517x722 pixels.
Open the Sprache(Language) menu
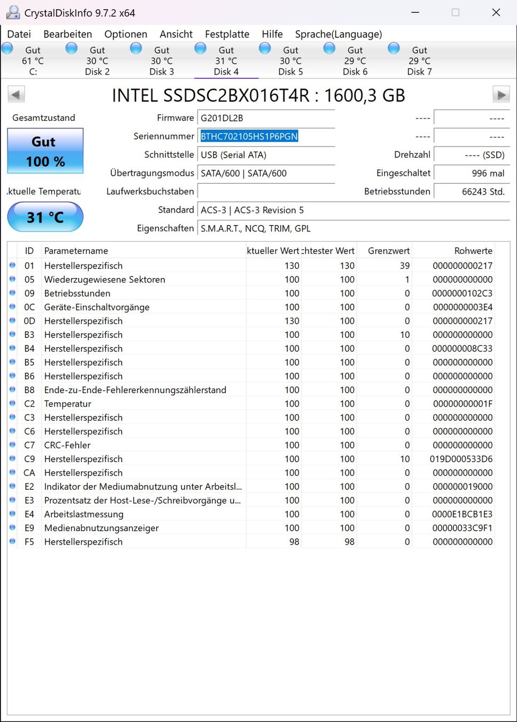coord(338,34)
